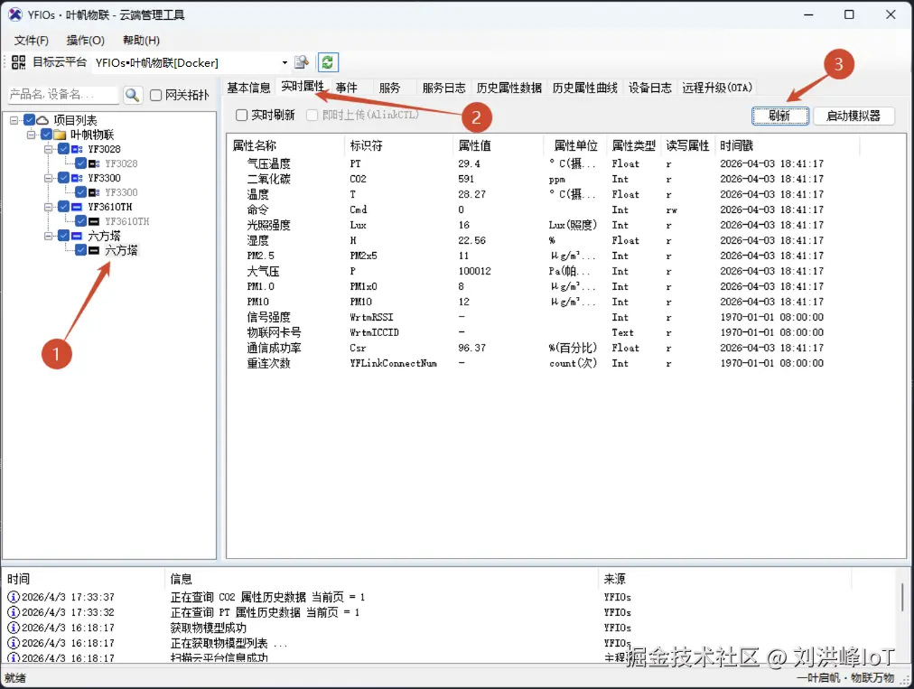914x689 pixels.
Task: Uncheck the 六方塔 device checkbox
Action: click(81, 250)
